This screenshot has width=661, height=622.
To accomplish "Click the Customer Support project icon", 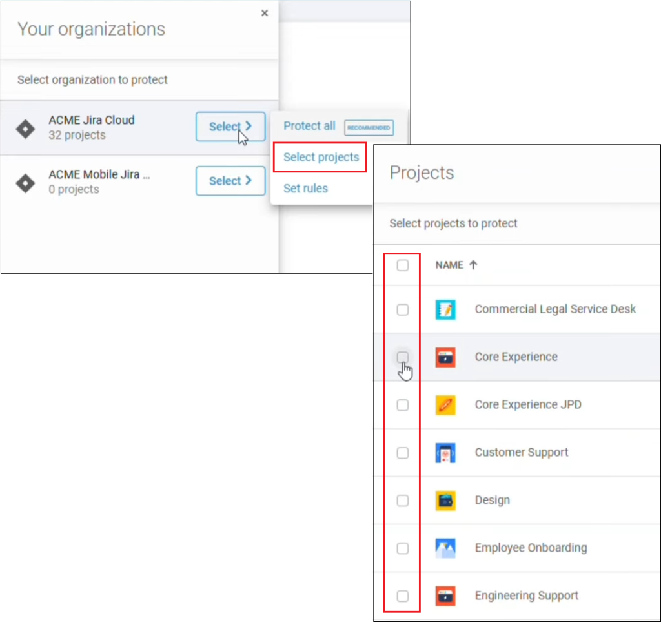I will (445, 452).
